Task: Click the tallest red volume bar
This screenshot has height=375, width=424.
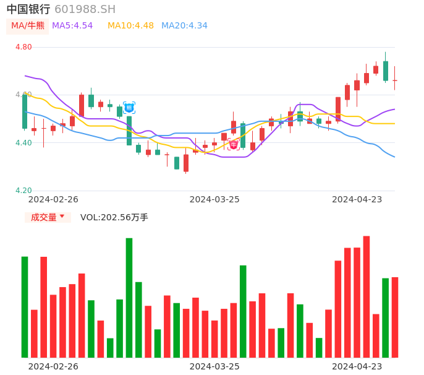Action: point(367,296)
